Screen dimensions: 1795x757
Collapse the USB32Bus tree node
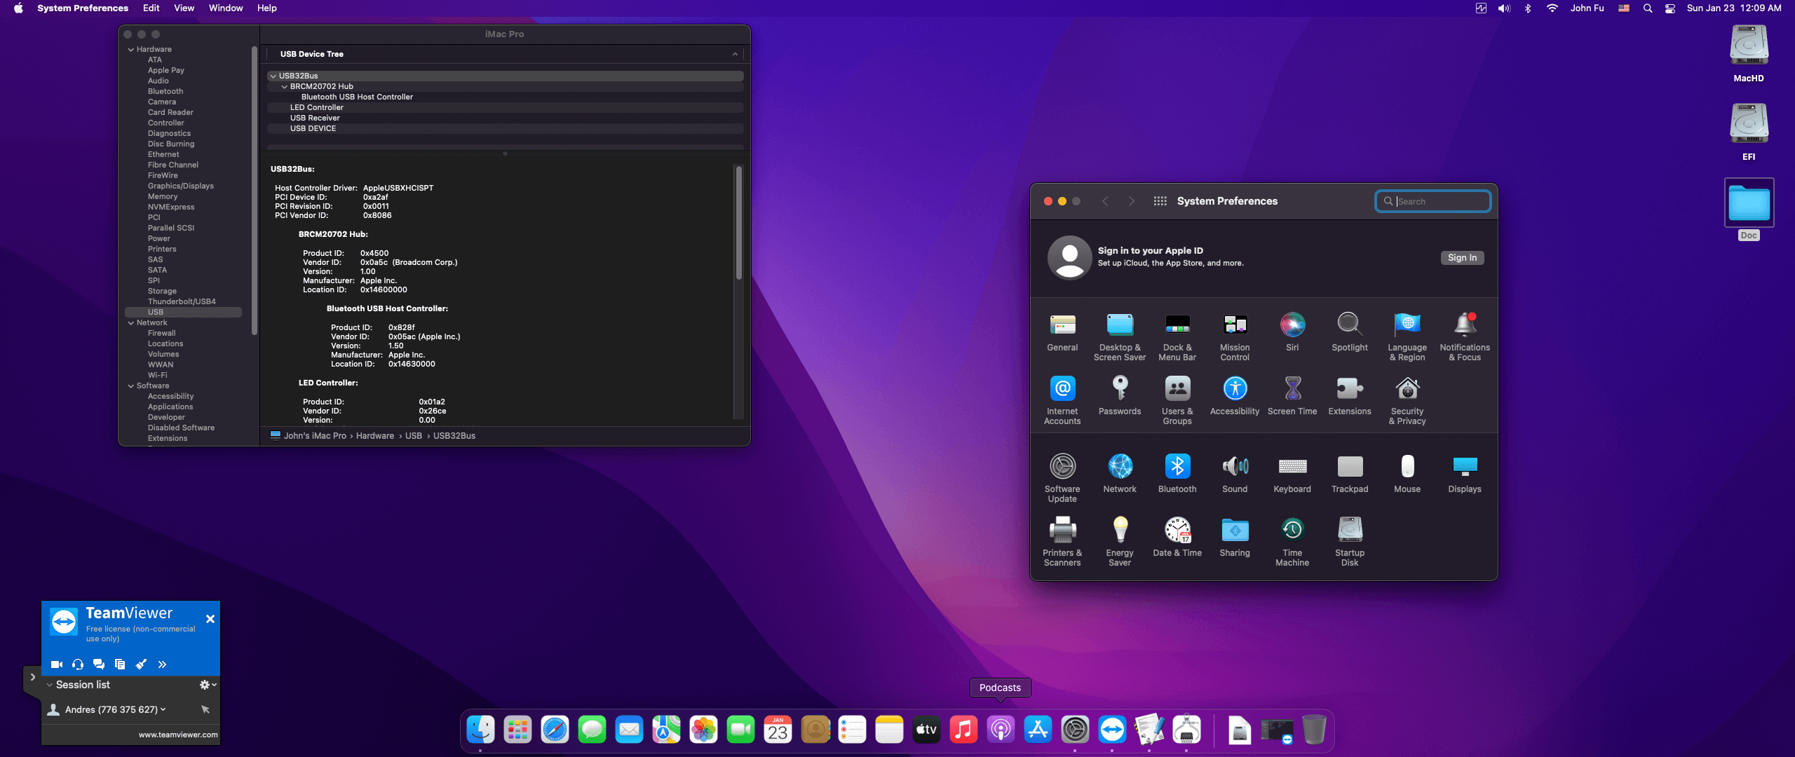coord(273,76)
